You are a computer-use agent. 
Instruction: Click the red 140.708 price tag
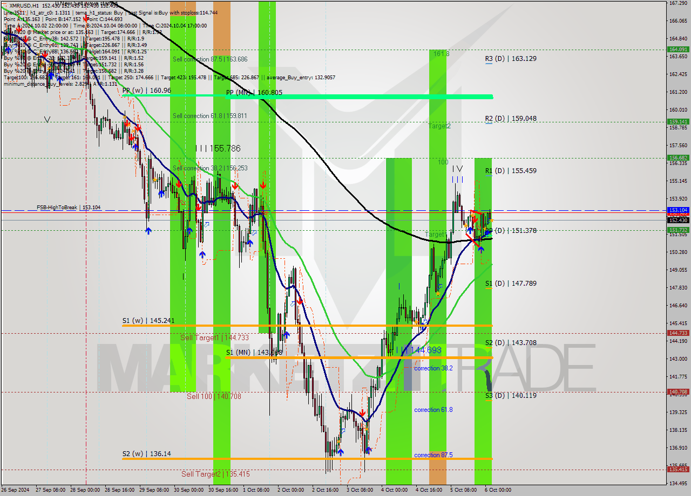[x=678, y=392]
